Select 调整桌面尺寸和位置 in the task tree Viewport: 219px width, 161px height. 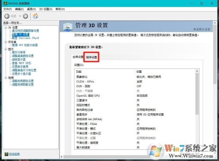tap(24, 70)
